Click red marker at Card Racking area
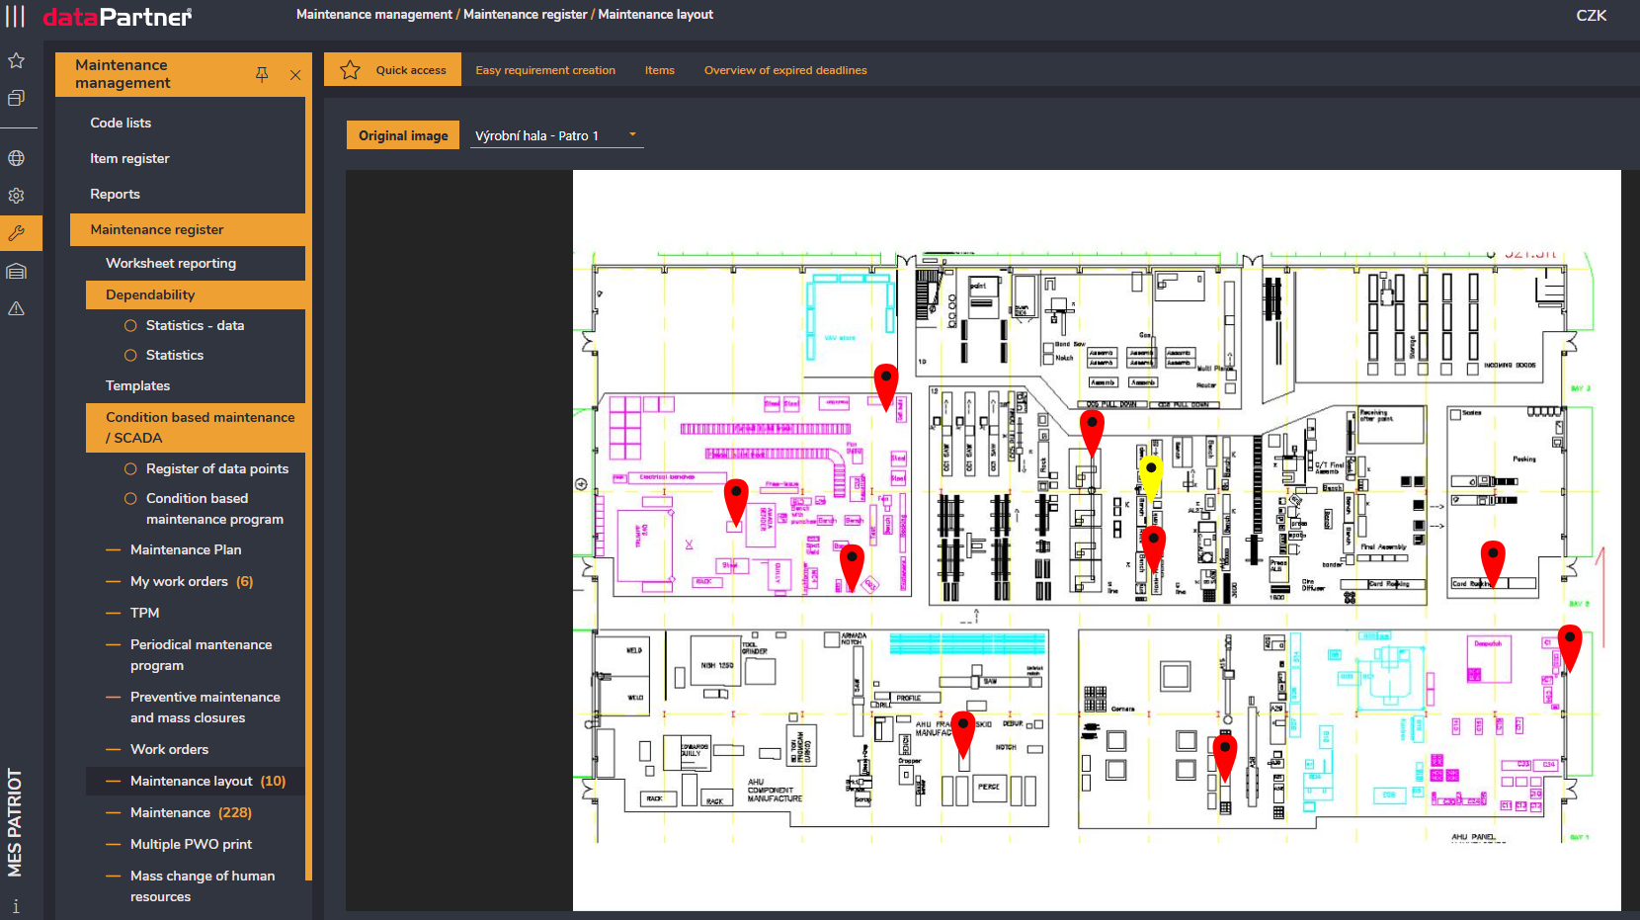 click(1493, 564)
